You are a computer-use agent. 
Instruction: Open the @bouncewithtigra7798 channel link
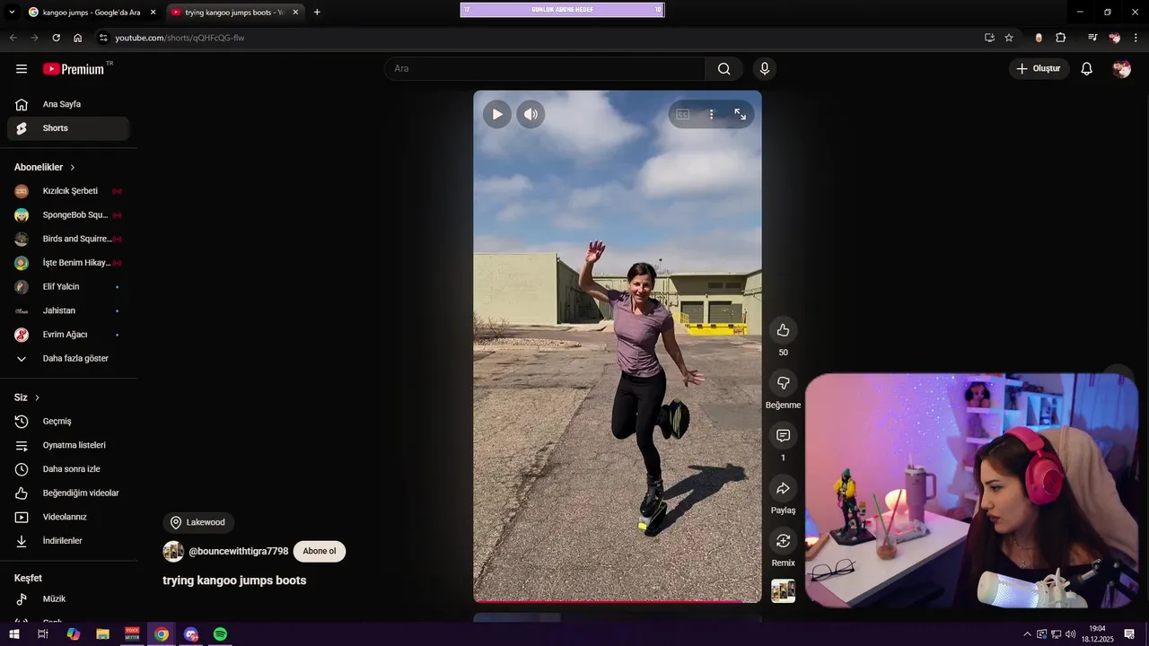coord(238,551)
